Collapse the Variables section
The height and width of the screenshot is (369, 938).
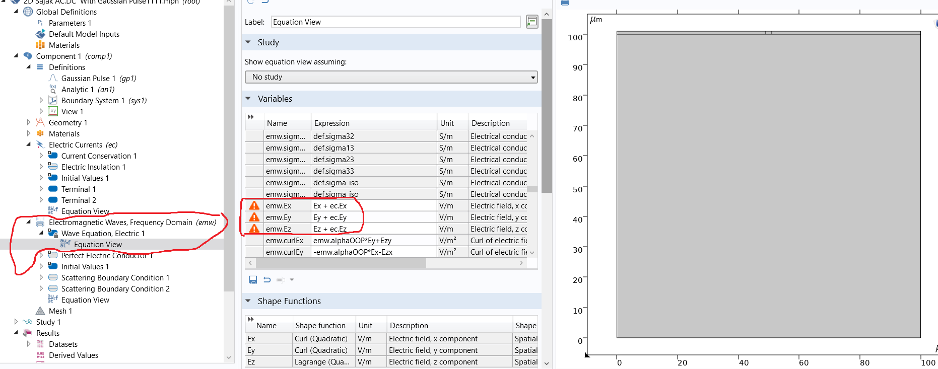[248, 99]
